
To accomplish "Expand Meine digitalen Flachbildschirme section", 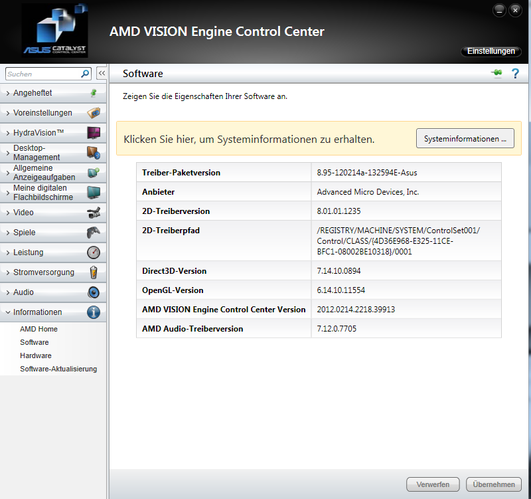I will (x=54, y=193).
